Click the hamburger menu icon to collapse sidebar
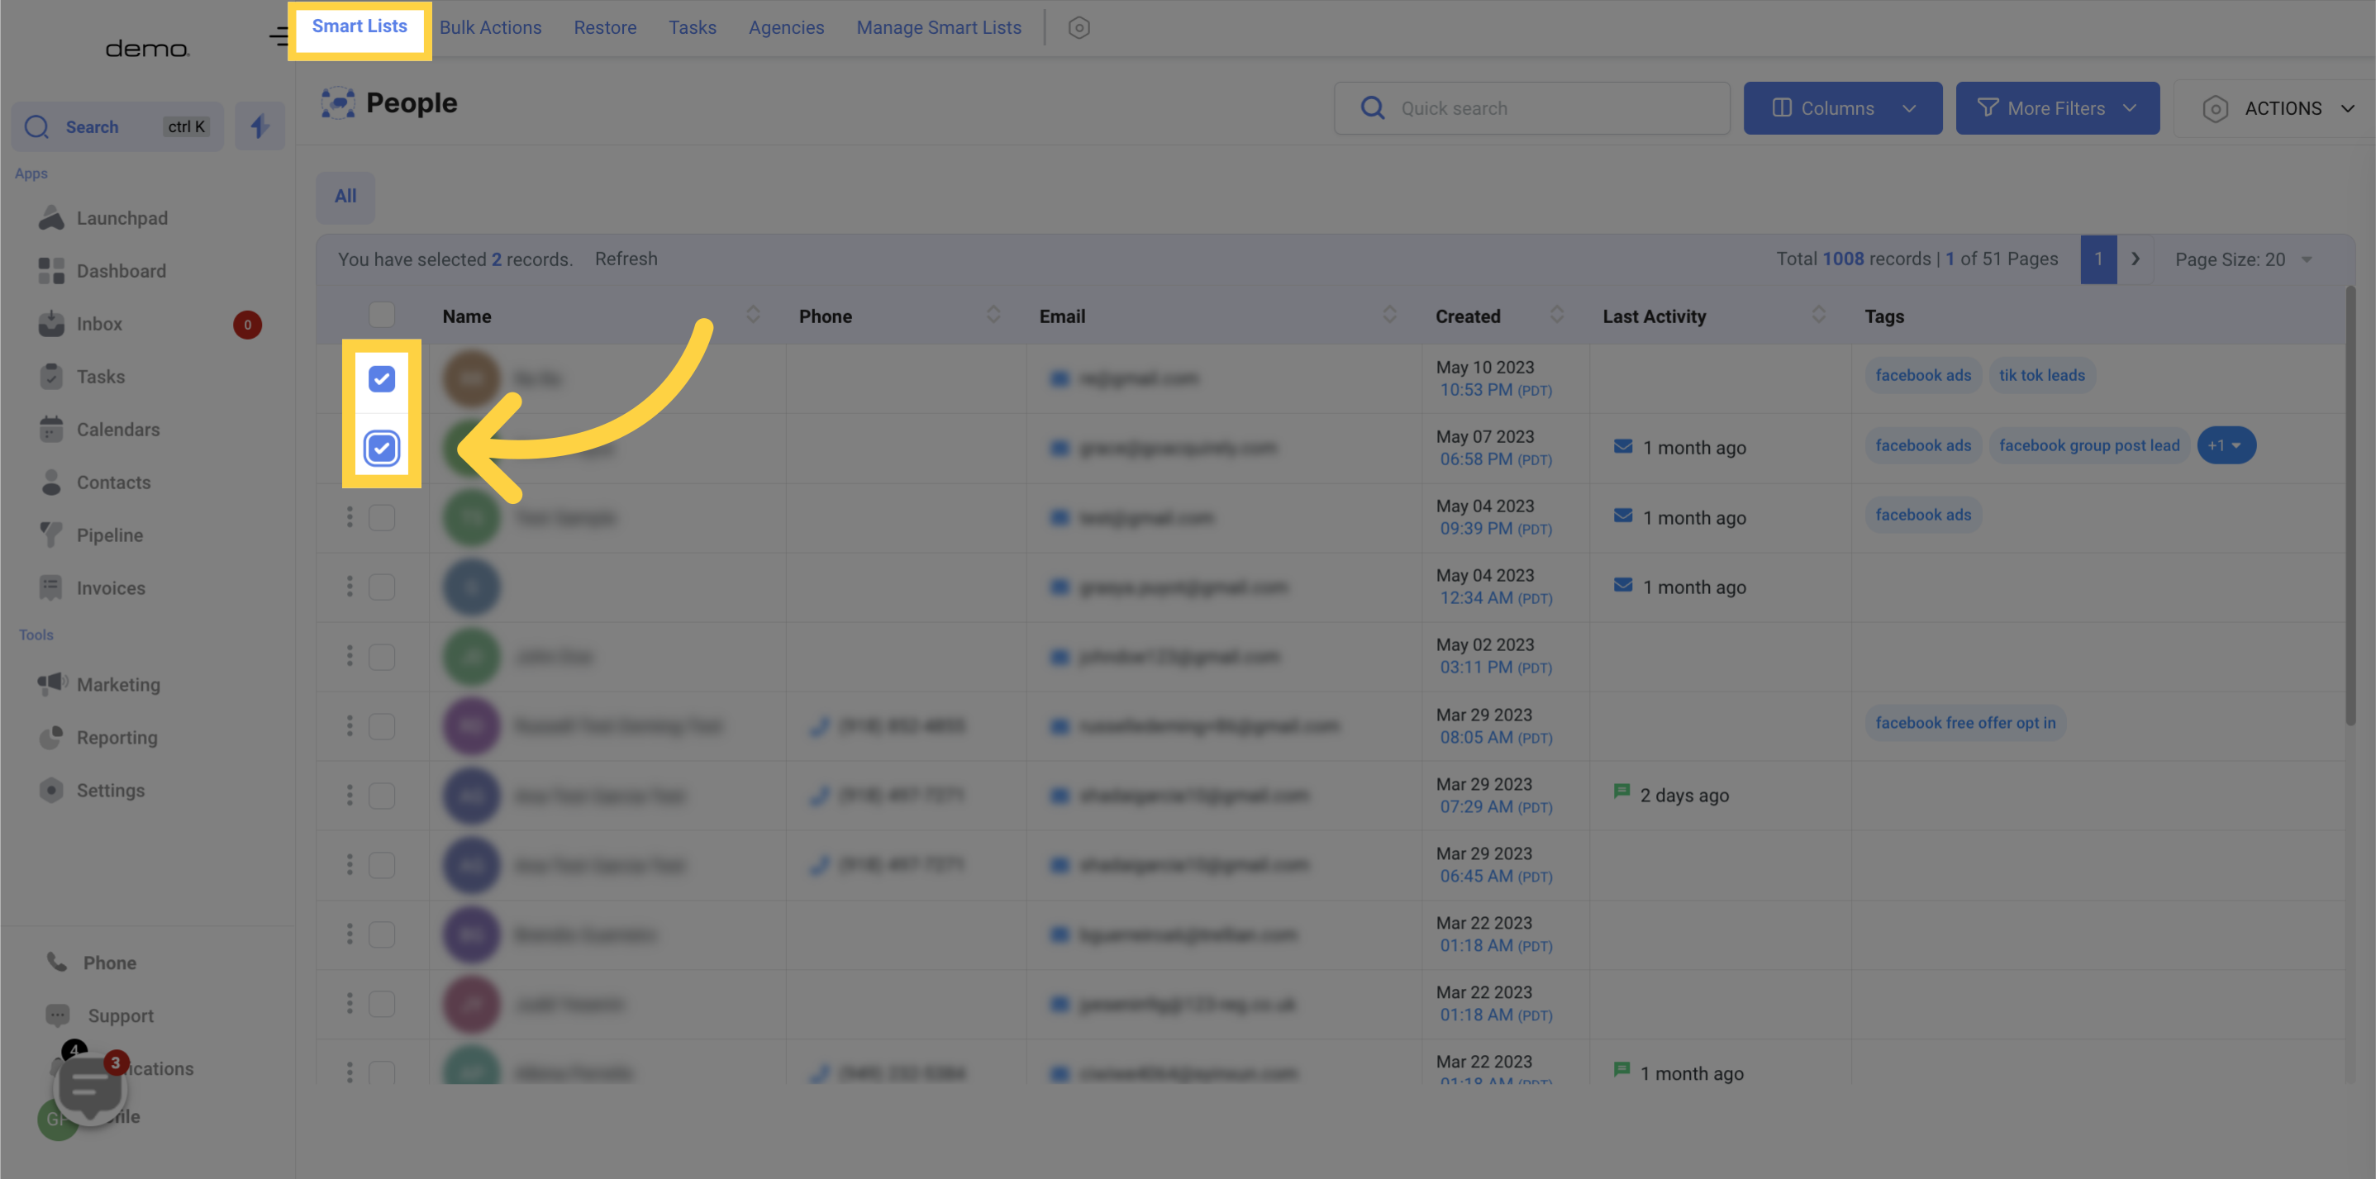The image size is (2376, 1179). coord(279,37)
